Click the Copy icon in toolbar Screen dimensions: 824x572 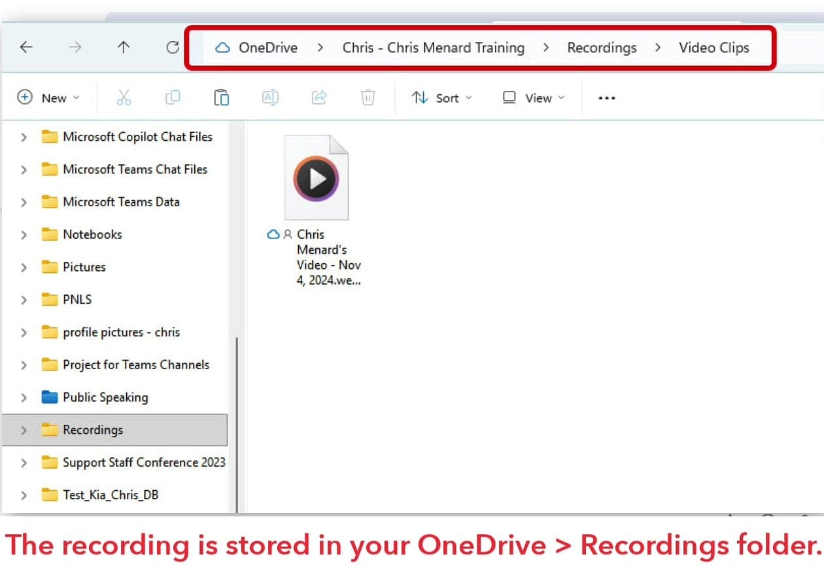click(x=173, y=98)
